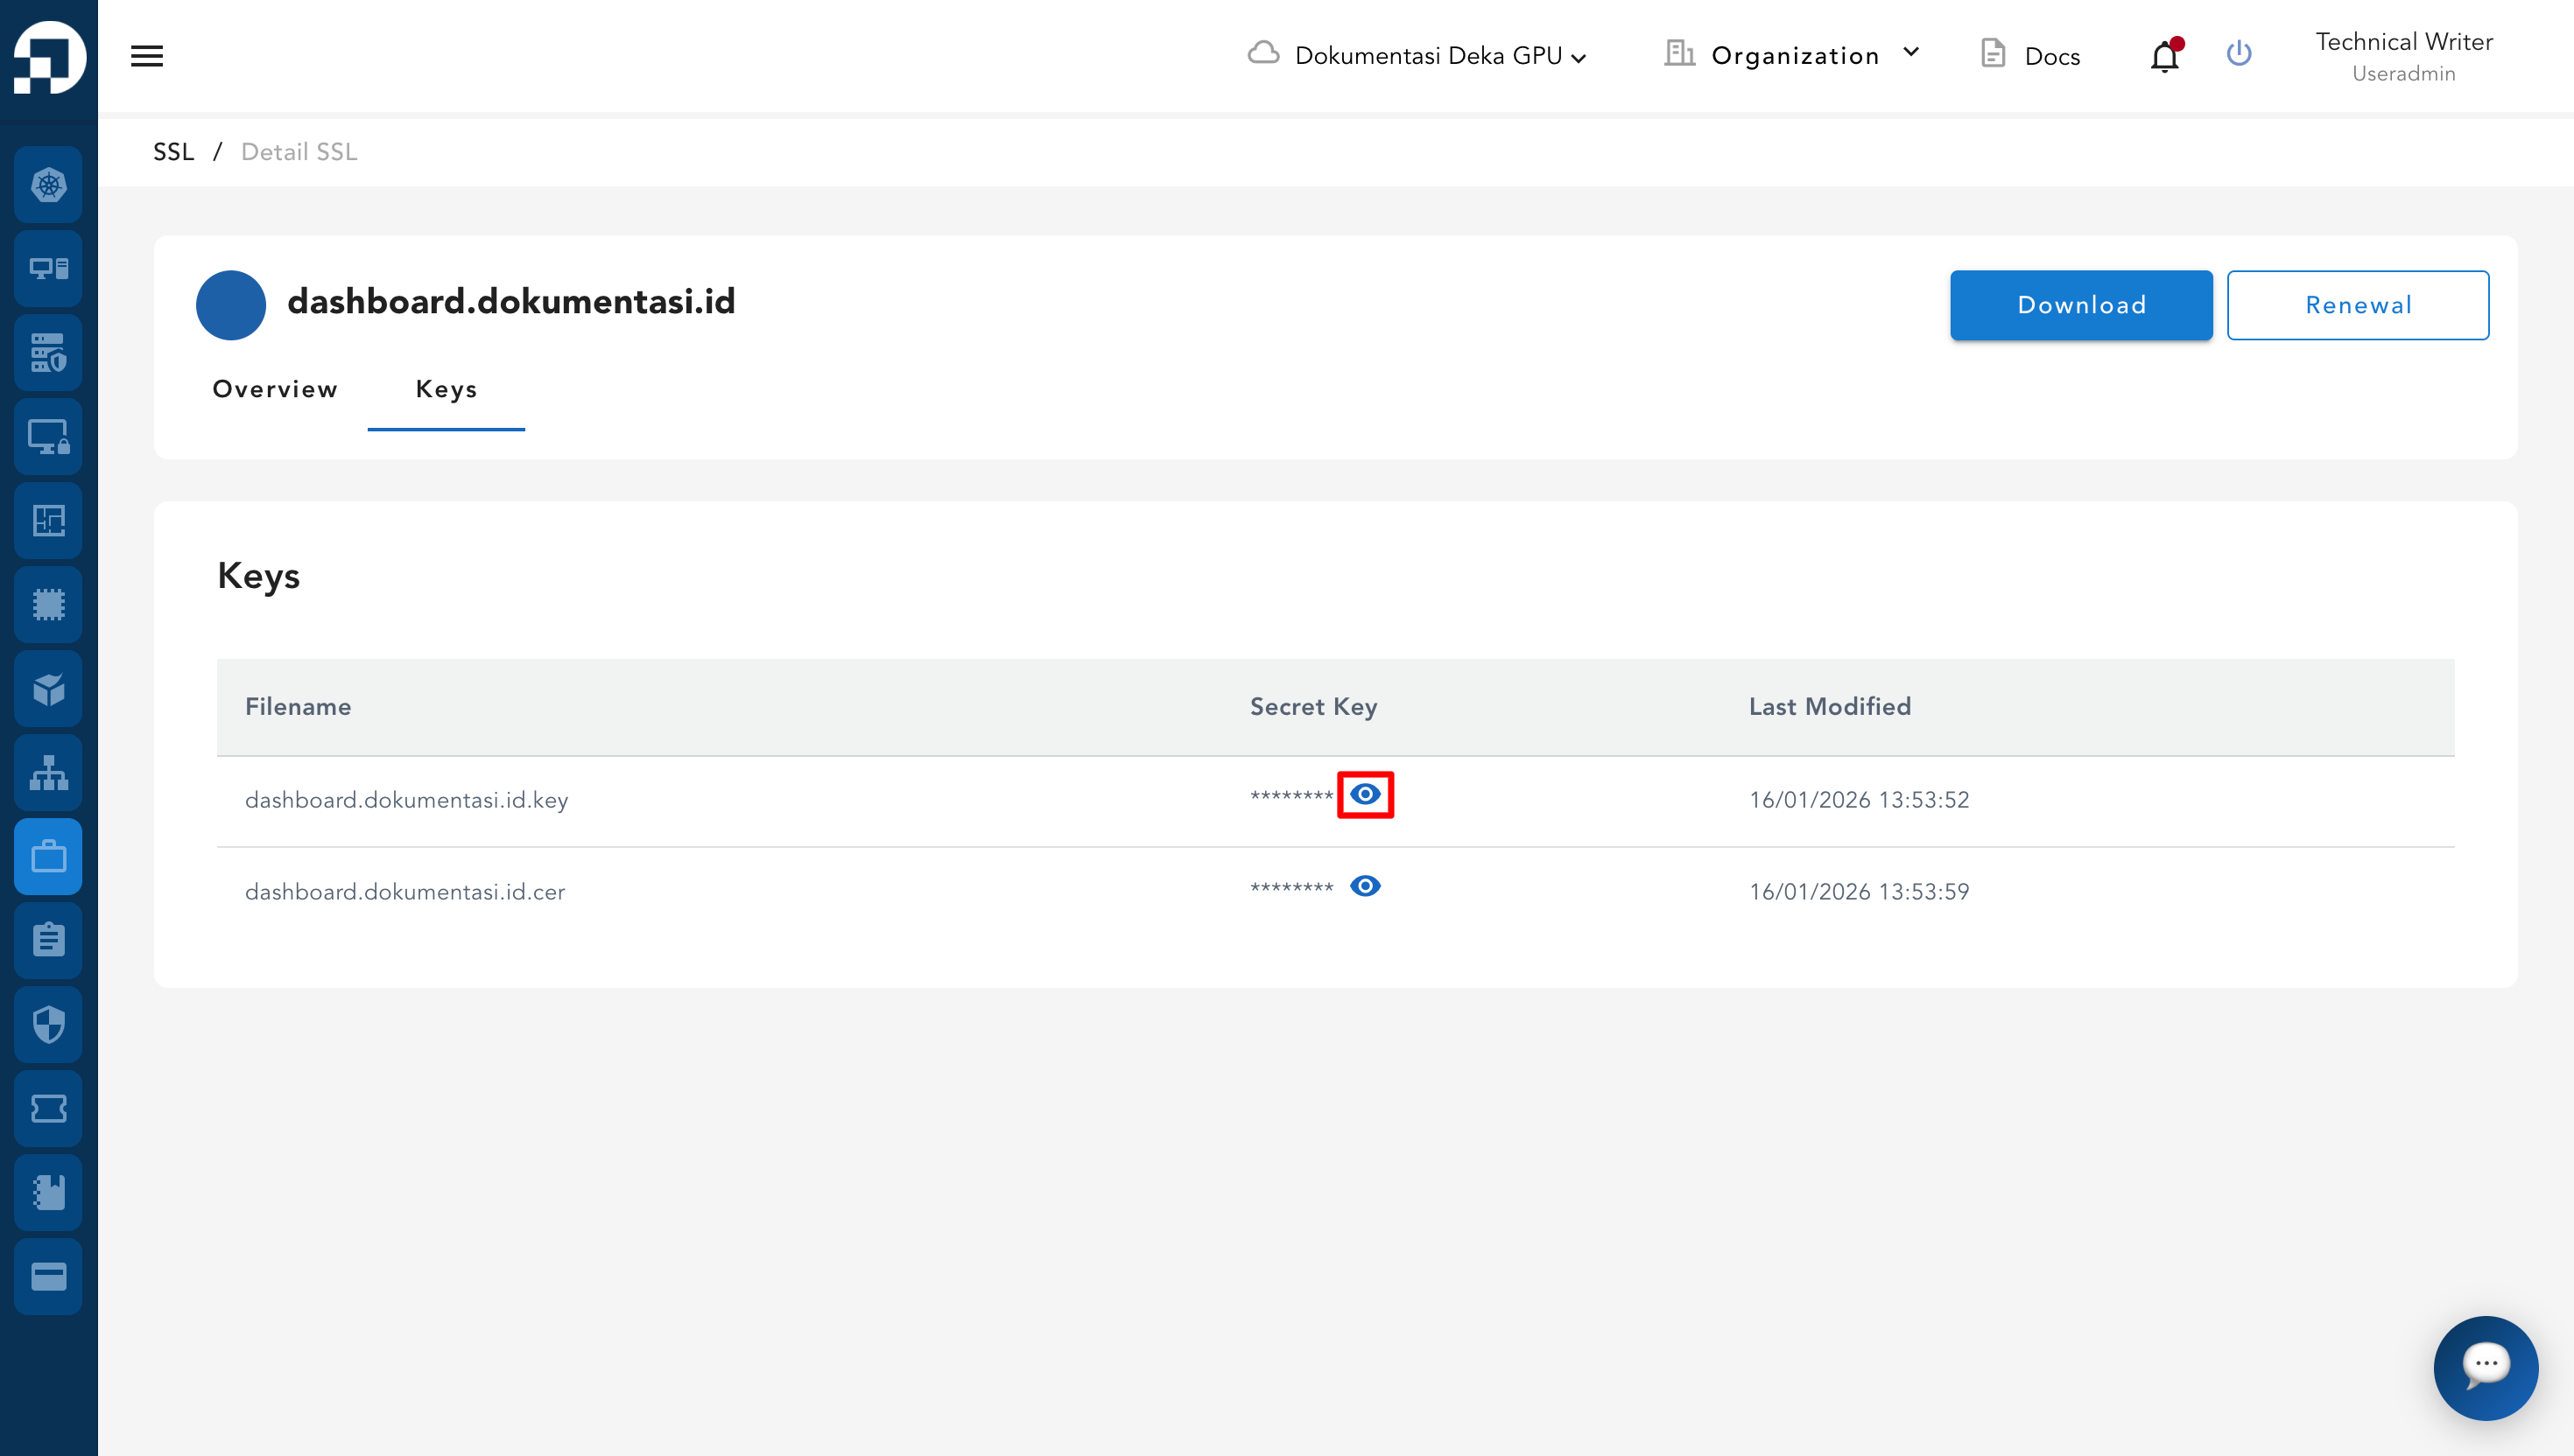
Task: Click the power logout icon
Action: 2239,54
